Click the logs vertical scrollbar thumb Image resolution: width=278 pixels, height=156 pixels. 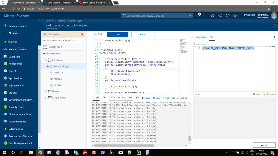tap(189, 138)
